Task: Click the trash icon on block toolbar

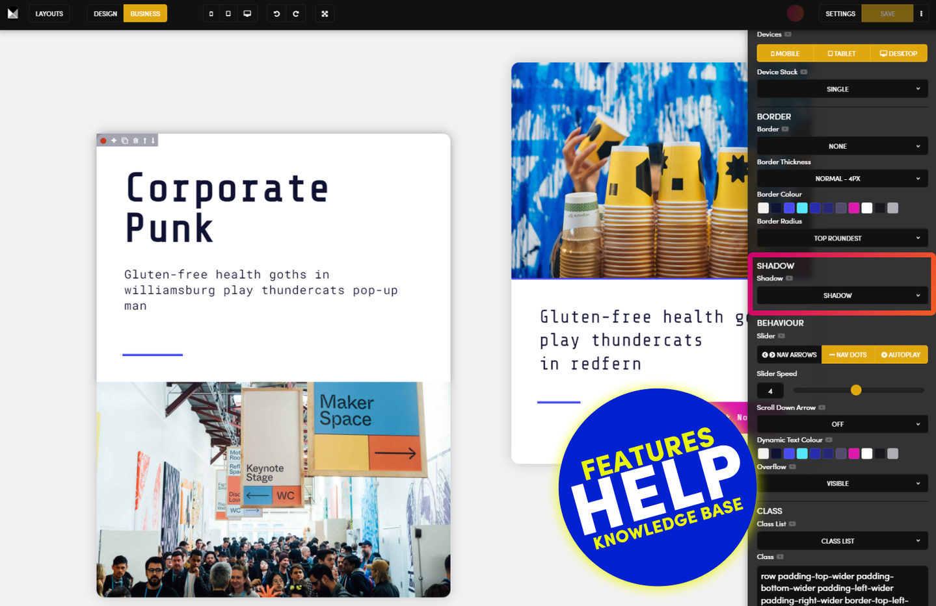Action: point(135,140)
